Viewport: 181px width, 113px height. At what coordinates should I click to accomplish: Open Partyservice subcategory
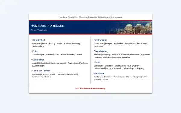tap(130, 44)
